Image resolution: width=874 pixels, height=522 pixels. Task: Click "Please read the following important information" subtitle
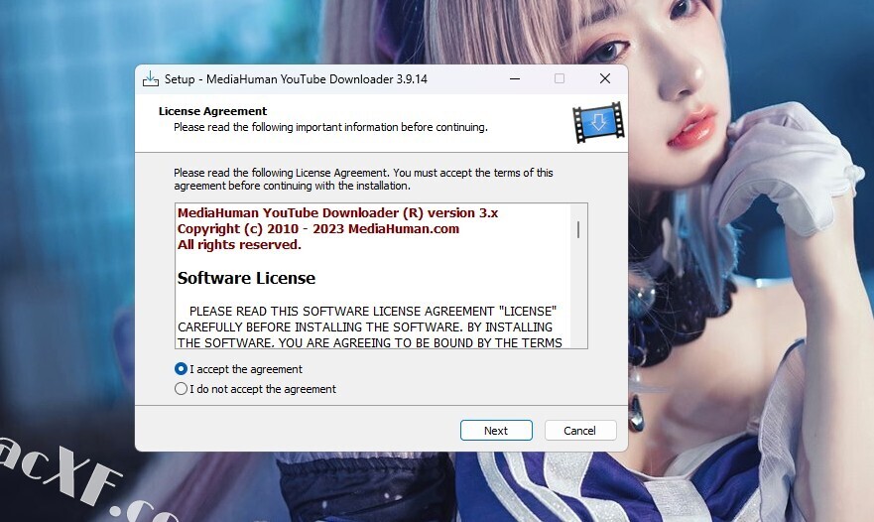click(x=330, y=127)
